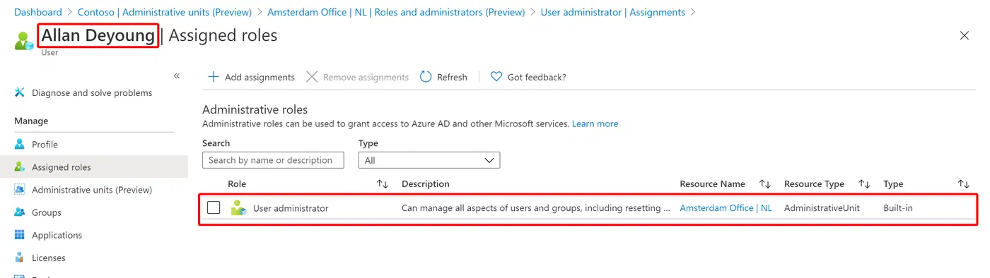Go to Contoso Administrative units breadcrumb
The width and height of the screenshot is (990, 278).
165,12
